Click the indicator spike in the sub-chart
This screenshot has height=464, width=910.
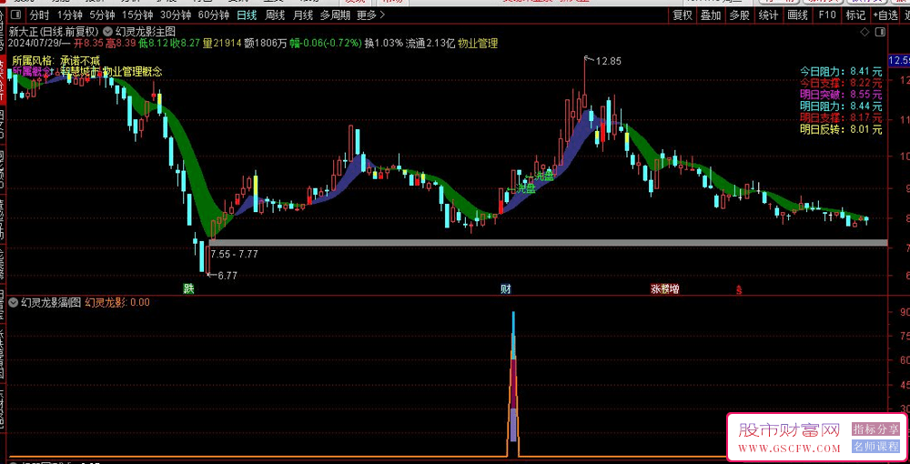(513, 384)
